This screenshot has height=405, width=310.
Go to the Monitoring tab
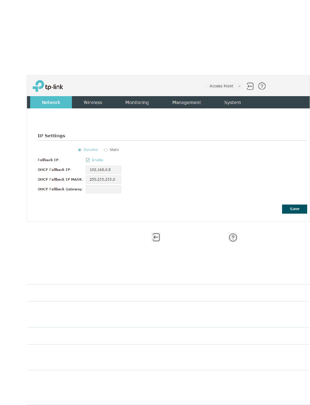point(137,102)
